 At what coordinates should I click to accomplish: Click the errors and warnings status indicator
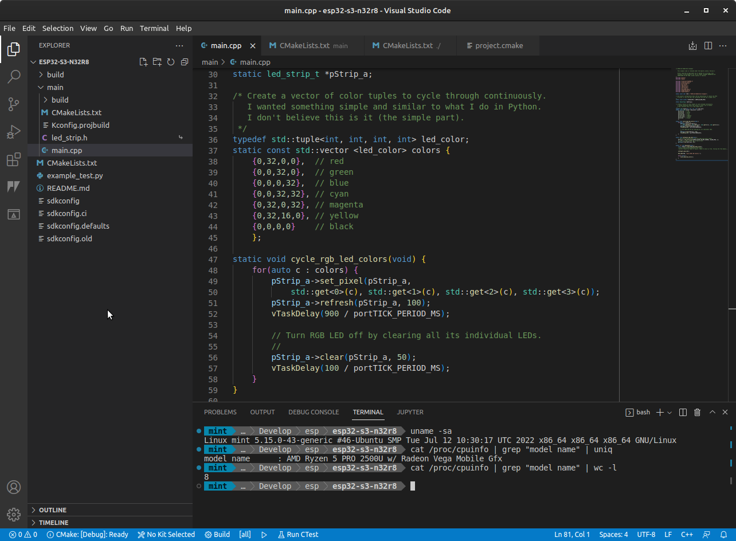(x=23, y=534)
